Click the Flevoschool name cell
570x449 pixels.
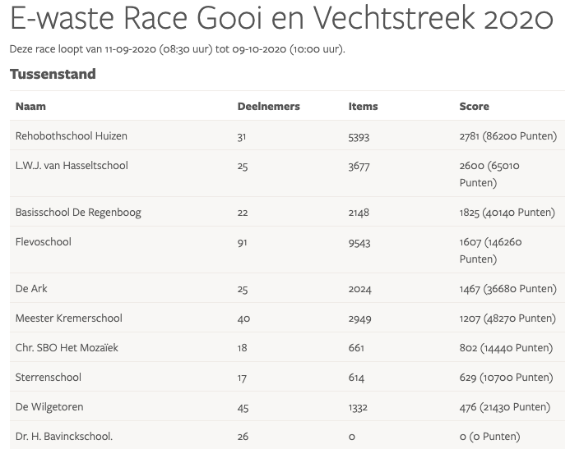pos(44,241)
